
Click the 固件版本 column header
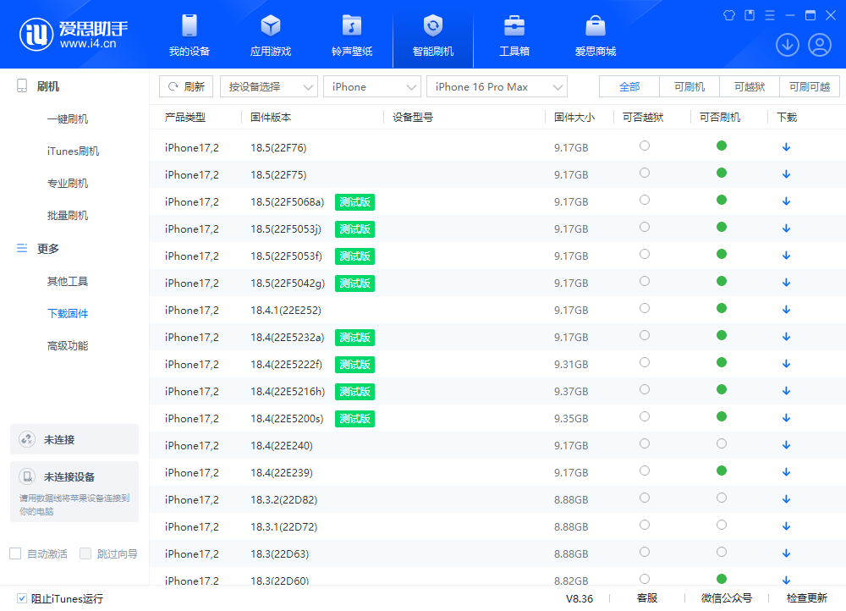point(271,117)
